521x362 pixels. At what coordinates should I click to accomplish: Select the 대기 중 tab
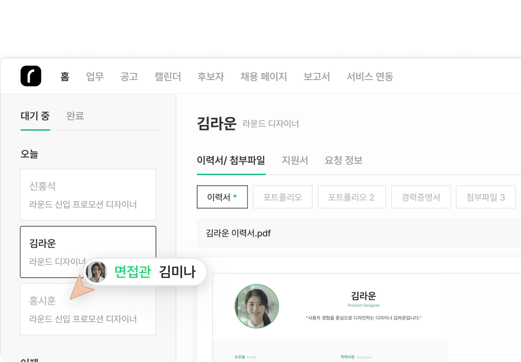[x=35, y=116]
